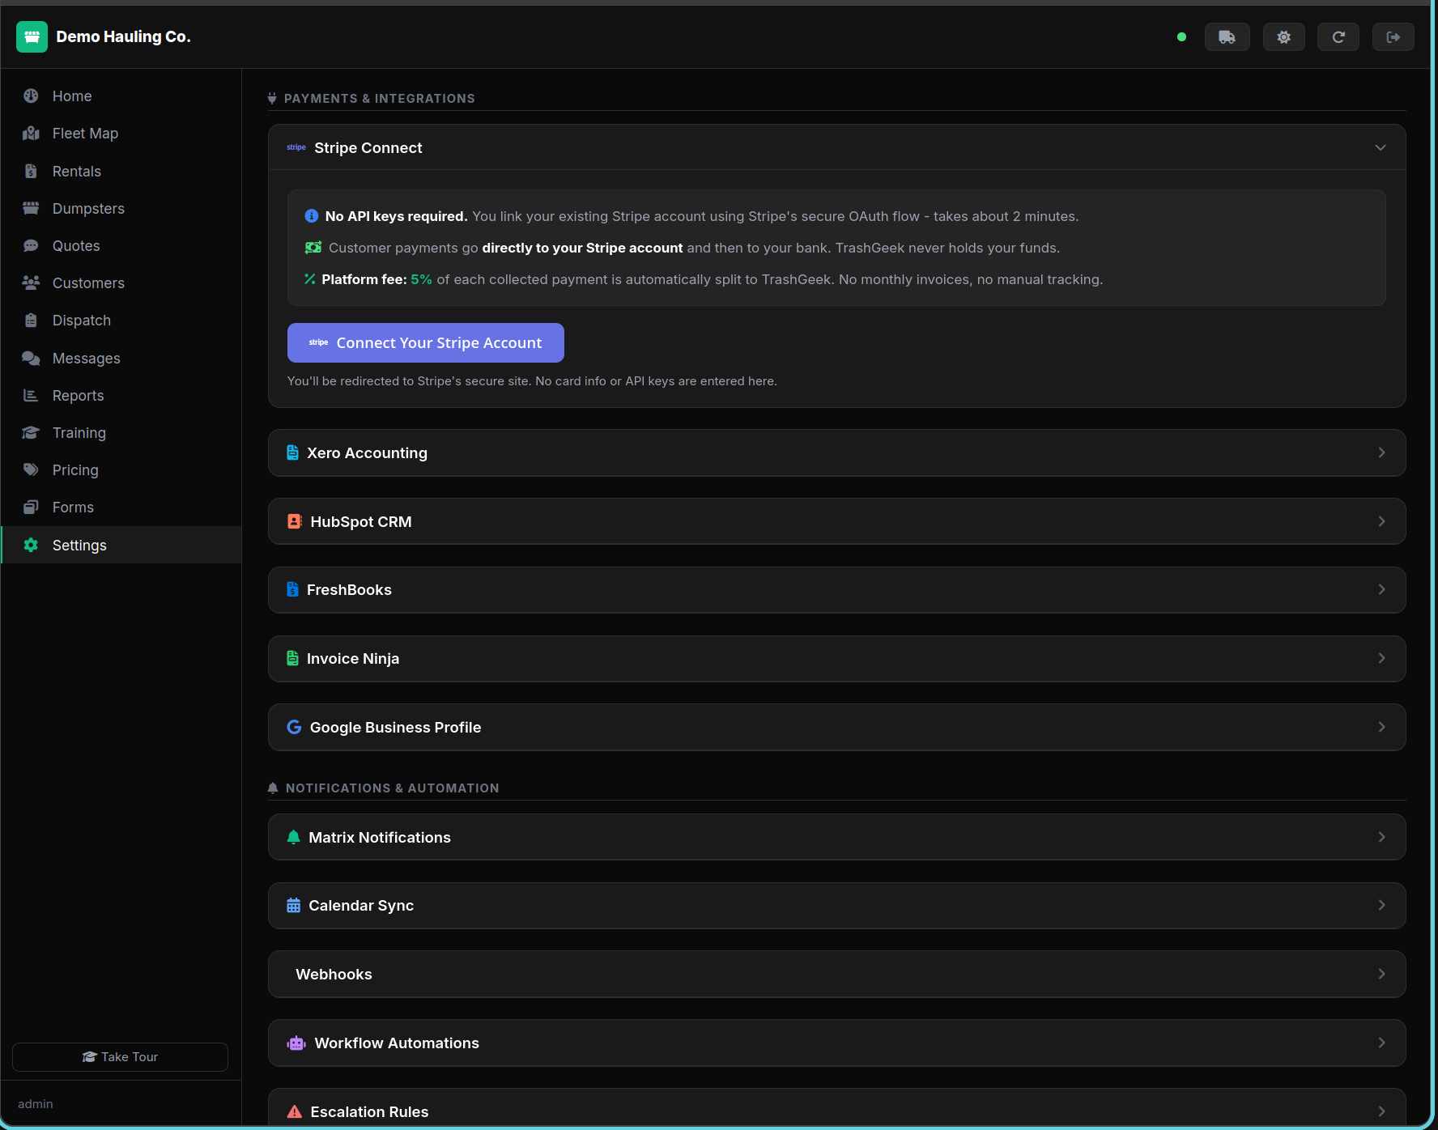
Task: Click the Connect Your Stripe Account button
Action: (x=426, y=342)
